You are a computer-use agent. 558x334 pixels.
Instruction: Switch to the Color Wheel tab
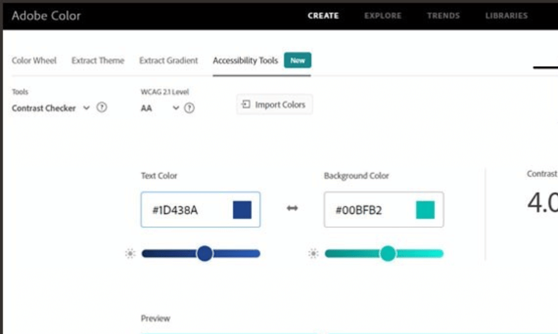point(34,60)
